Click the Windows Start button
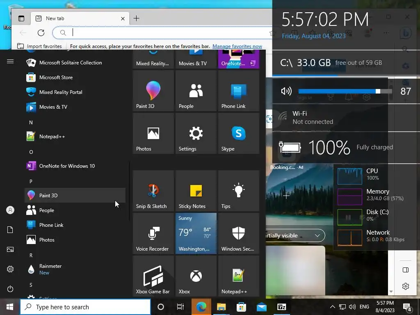The width and height of the screenshot is (420, 315). [10, 307]
